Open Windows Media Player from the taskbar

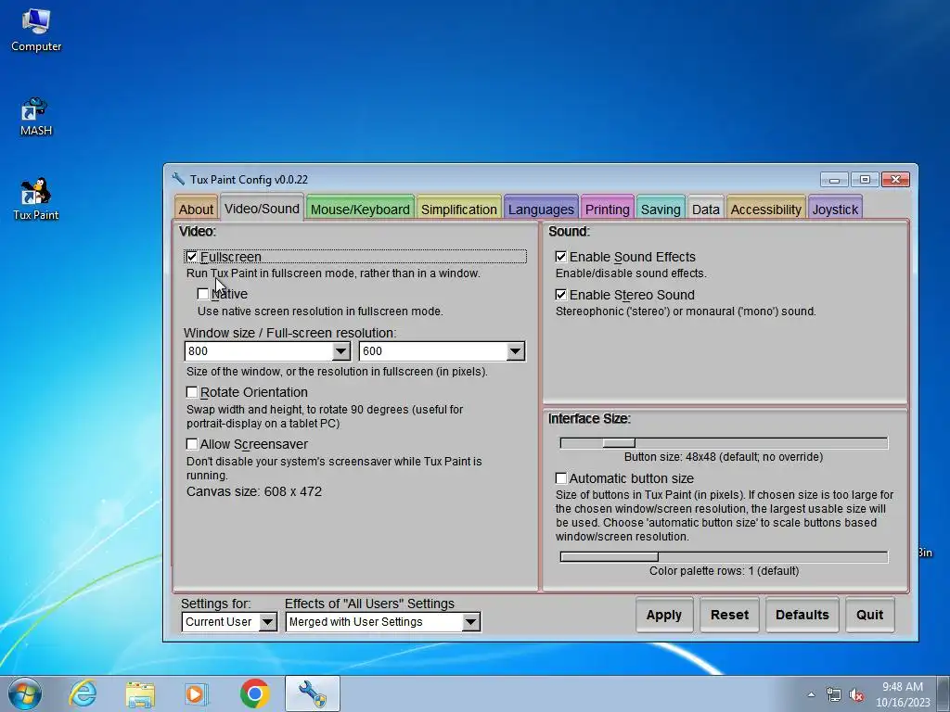pyautogui.click(x=197, y=693)
